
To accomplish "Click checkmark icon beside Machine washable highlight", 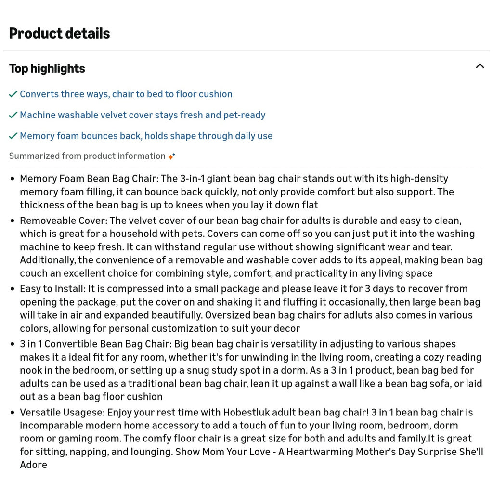I will click(13, 115).
